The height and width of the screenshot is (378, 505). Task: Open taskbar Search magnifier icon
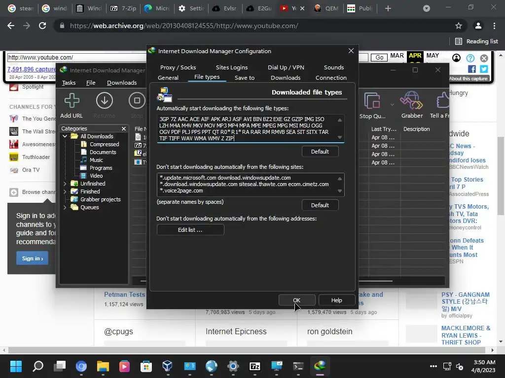point(38,366)
